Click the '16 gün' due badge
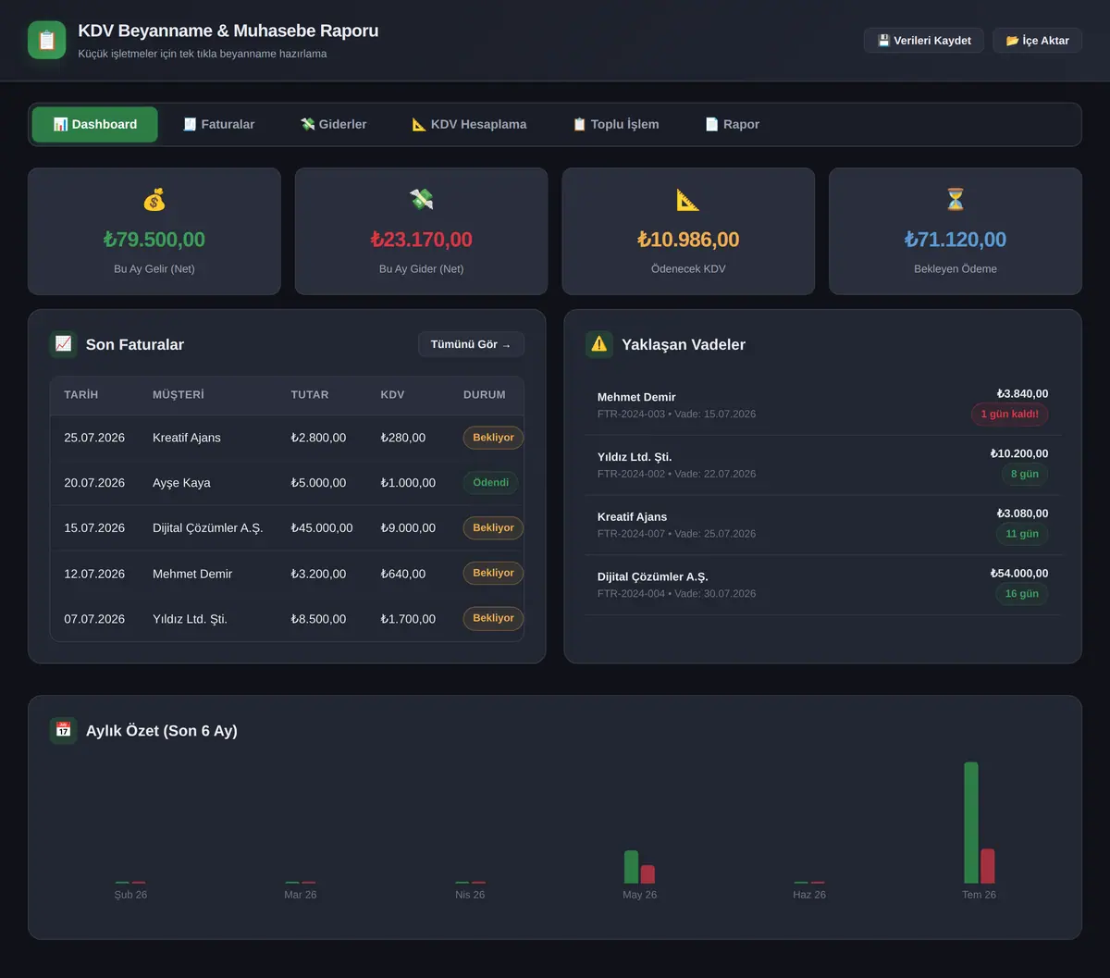This screenshot has width=1110, height=978. tap(1022, 594)
